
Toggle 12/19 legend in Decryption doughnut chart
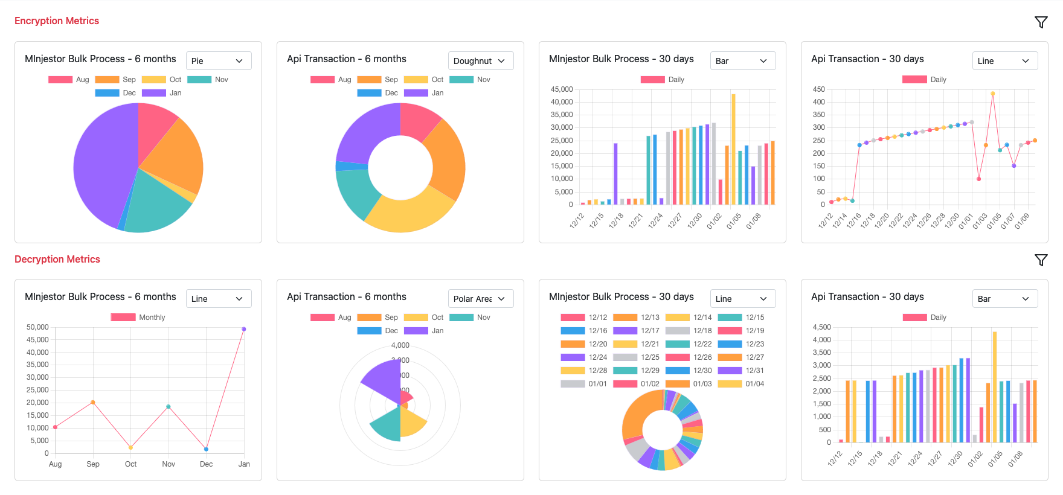(x=741, y=331)
